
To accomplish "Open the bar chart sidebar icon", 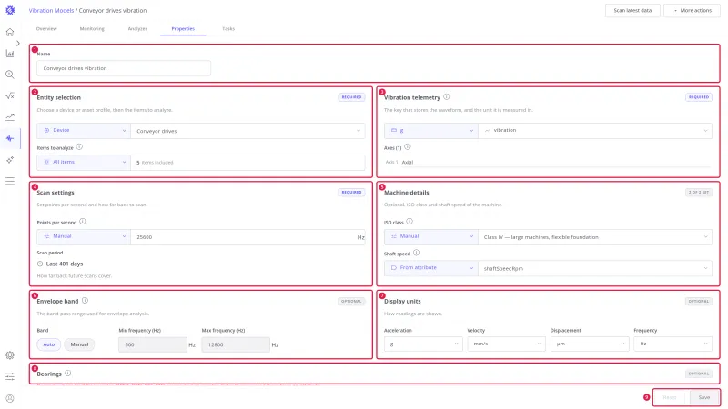I will 10,54.
